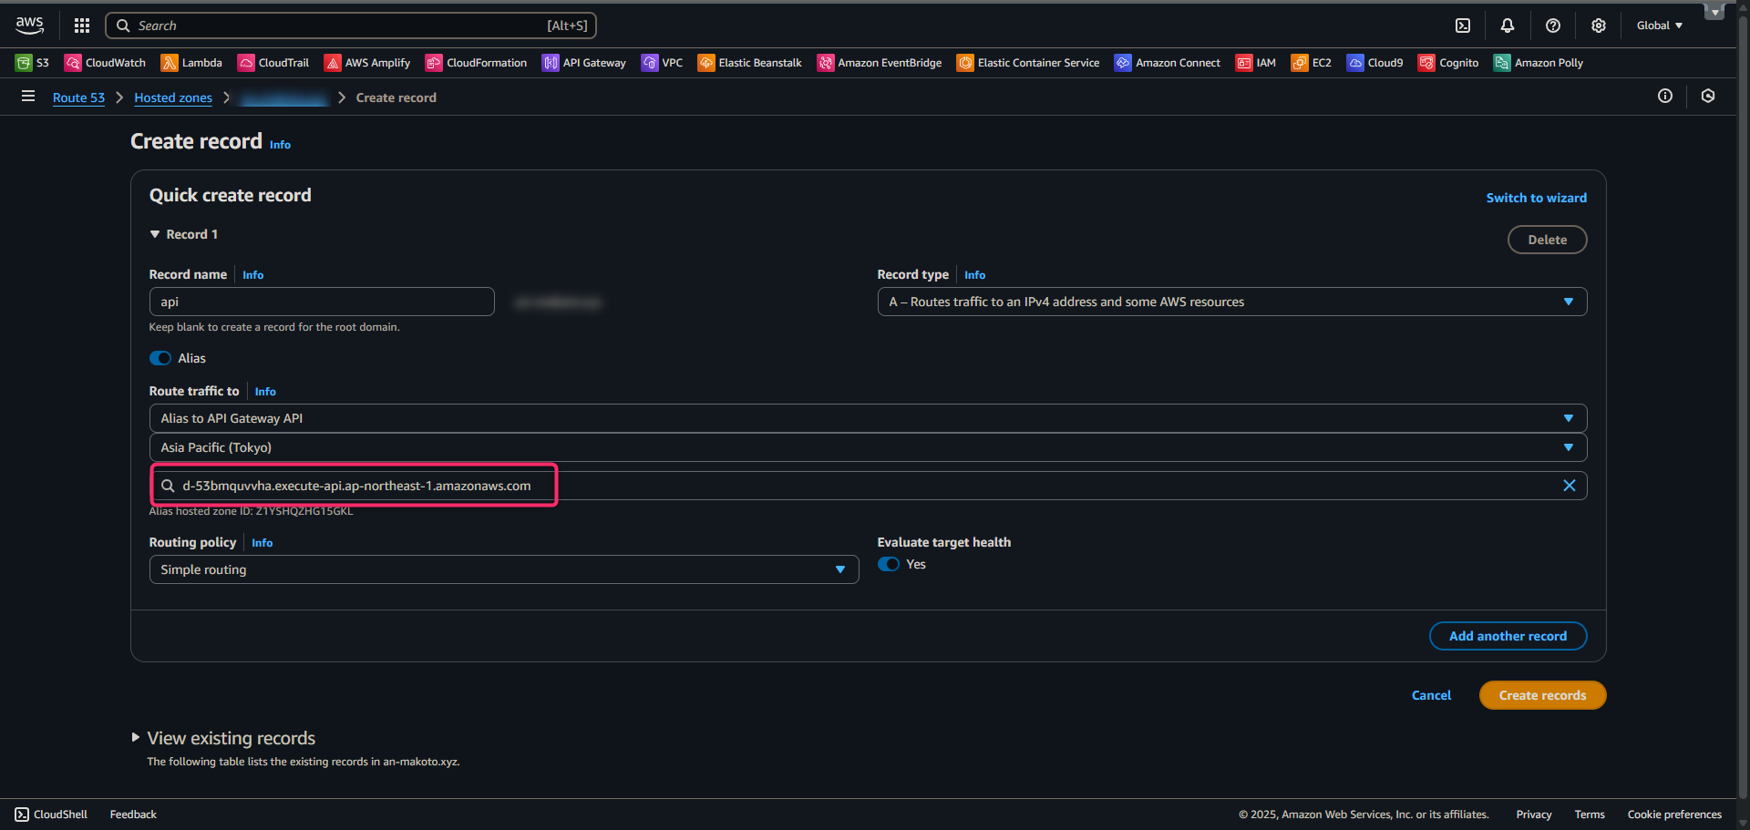Image resolution: width=1750 pixels, height=830 pixels.
Task: Open the services grid menu
Action: [x=82, y=26]
